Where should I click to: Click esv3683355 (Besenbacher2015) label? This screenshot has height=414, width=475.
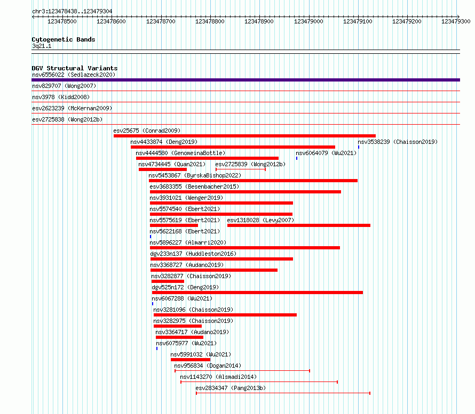tap(194, 186)
